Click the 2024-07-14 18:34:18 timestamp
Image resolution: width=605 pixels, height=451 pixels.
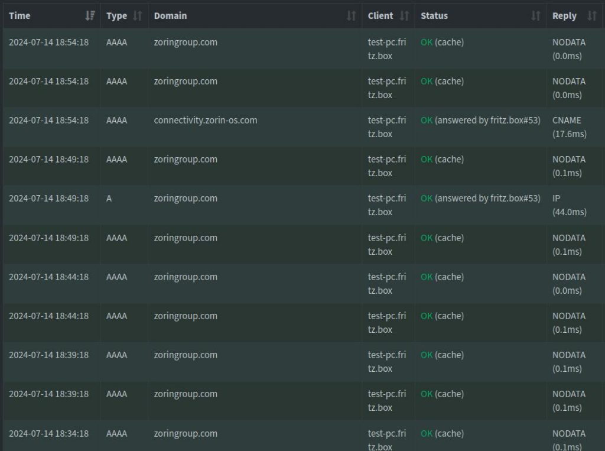(x=48, y=433)
